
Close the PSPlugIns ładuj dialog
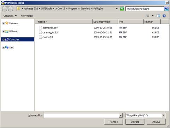(167, 2)
